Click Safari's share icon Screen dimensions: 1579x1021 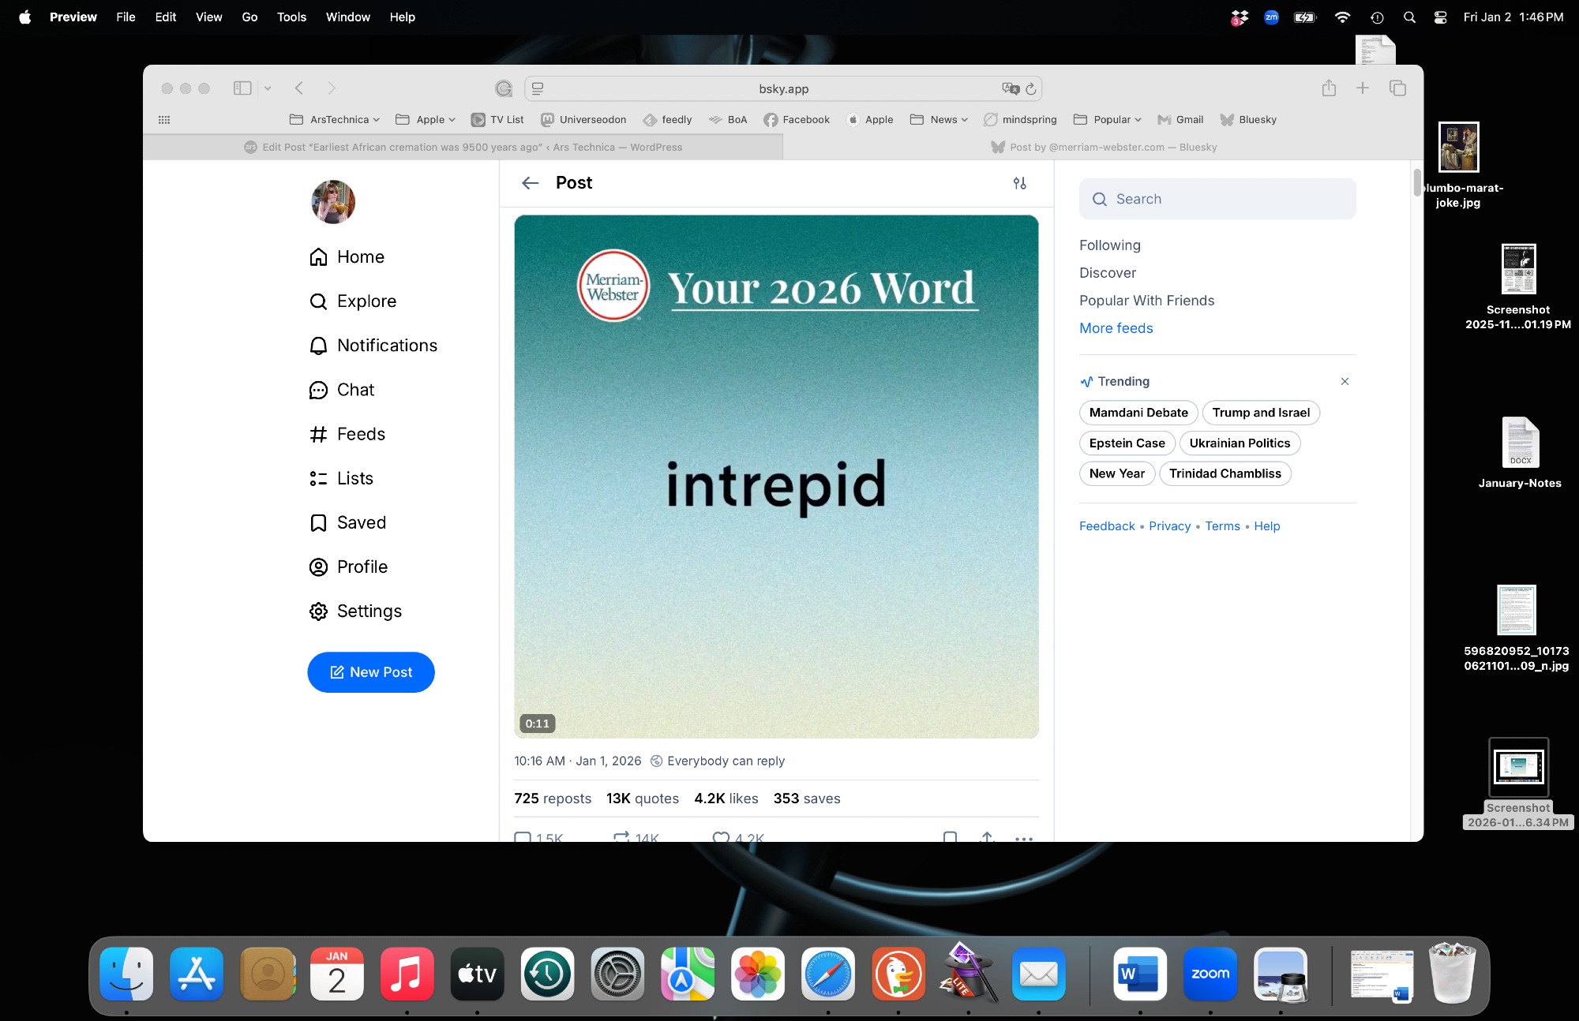(x=1329, y=88)
